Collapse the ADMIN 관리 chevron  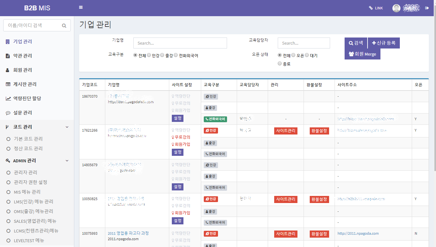click(67, 161)
